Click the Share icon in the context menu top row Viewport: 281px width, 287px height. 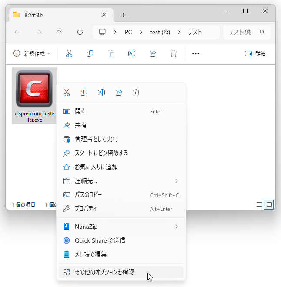click(x=119, y=93)
